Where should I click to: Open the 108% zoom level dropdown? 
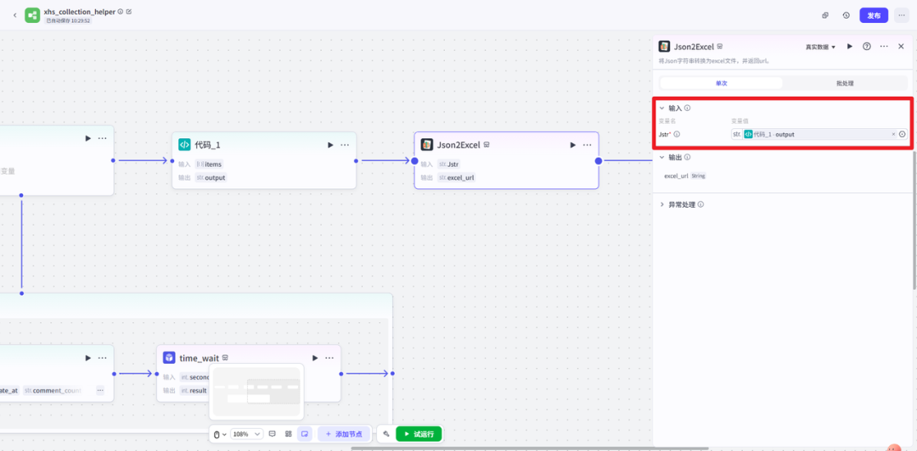click(246, 434)
